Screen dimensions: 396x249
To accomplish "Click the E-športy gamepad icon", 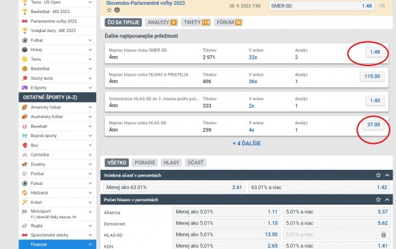I will [x=25, y=87].
